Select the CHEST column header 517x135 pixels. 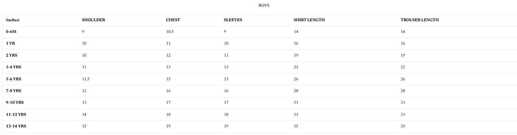(x=173, y=20)
